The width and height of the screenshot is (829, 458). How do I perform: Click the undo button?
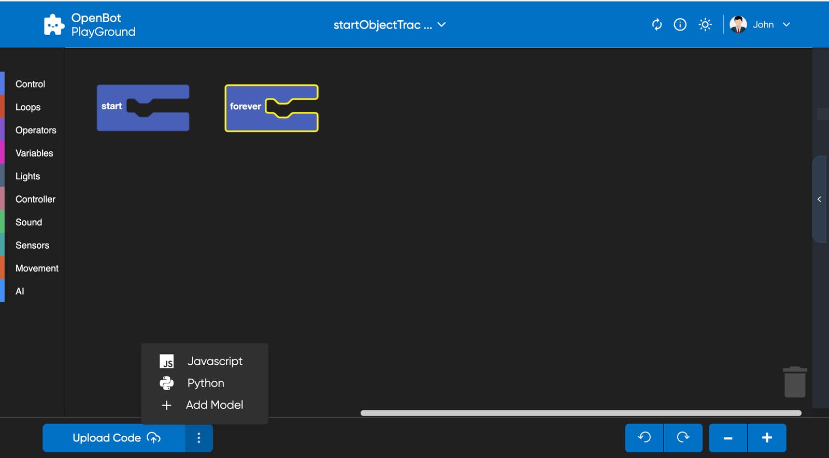tap(644, 438)
